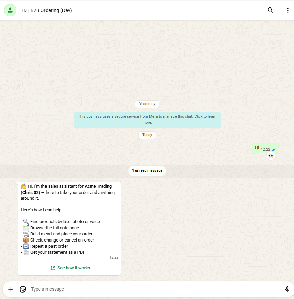Click the Here's how I can help text
The height and width of the screenshot is (299, 294).
tap(42, 210)
